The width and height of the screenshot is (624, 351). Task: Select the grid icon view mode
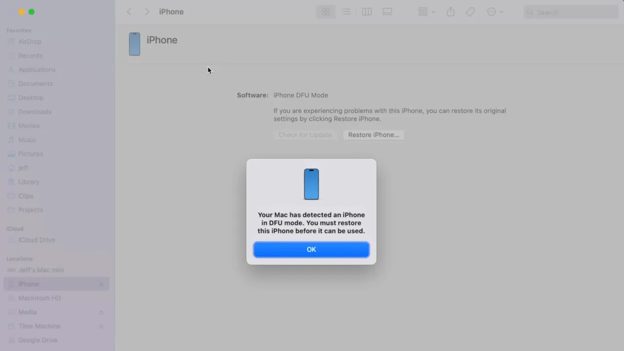coord(326,12)
